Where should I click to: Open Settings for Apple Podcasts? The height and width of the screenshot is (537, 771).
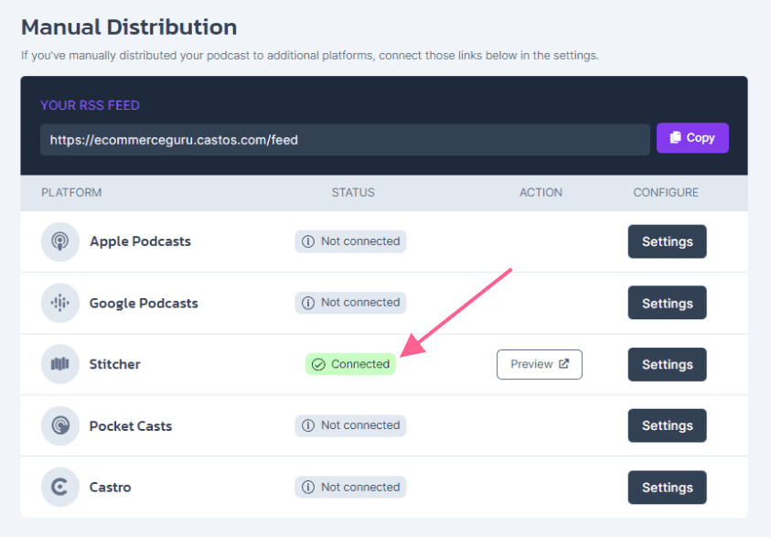[668, 242]
